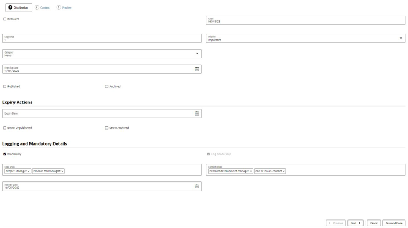Expand the Category dropdown arrow

197,54
